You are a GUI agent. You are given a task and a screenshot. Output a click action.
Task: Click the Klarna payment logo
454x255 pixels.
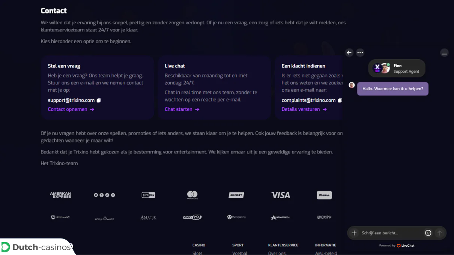(x=324, y=195)
